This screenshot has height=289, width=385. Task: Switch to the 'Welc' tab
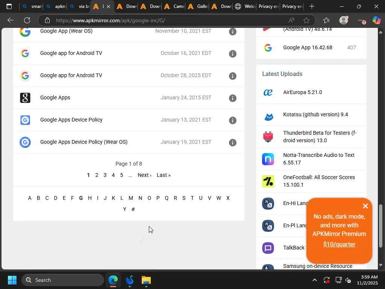[245, 6]
